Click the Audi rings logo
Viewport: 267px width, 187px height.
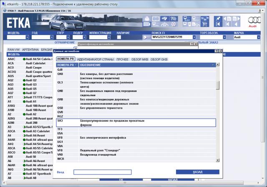coord(254,20)
